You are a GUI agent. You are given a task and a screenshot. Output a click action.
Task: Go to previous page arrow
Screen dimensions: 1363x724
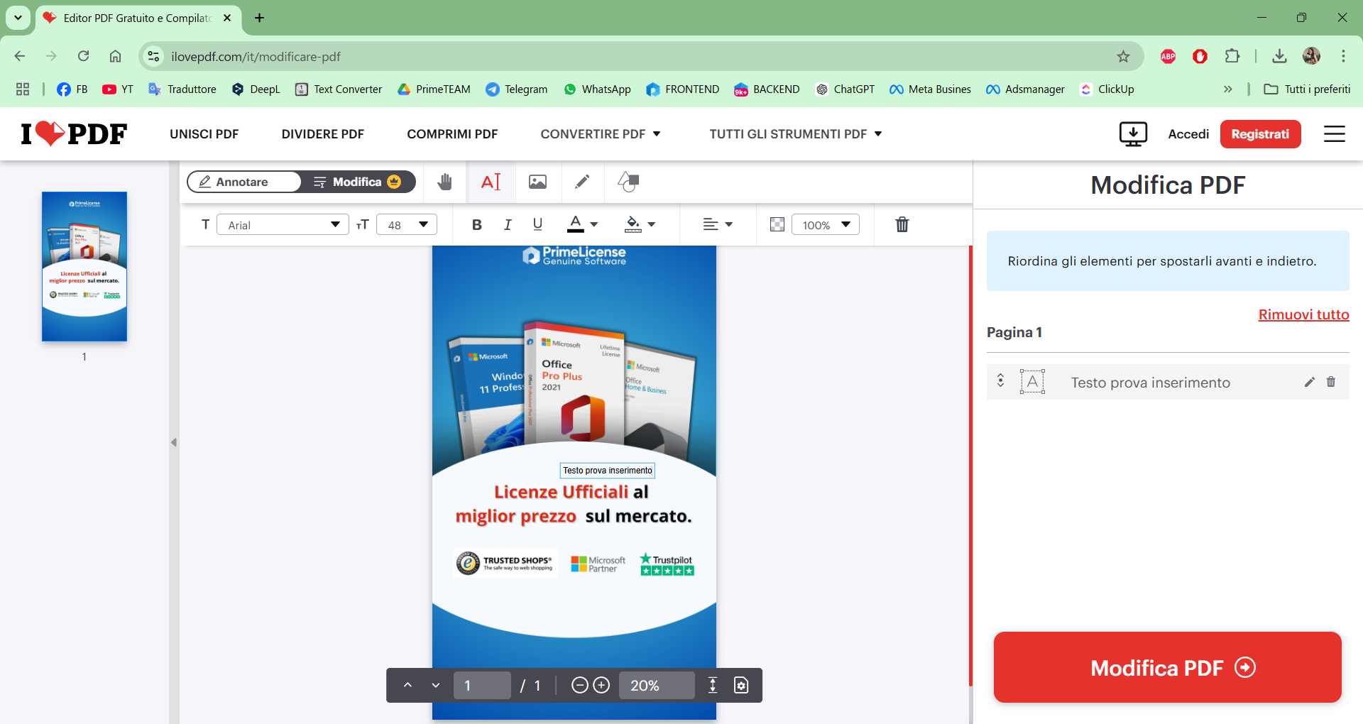(x=407, y=685)
